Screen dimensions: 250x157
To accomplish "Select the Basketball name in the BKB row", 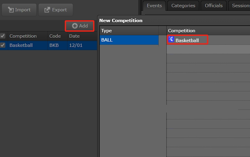I will pyautogui.click(x=21, y=45).
